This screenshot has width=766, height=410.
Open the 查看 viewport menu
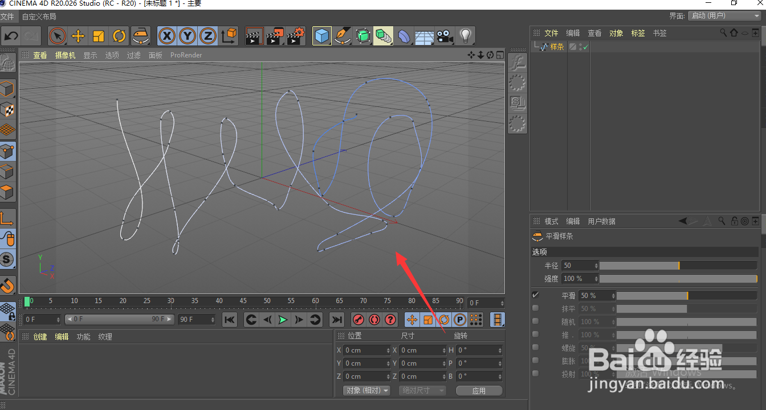(x=40, y=55)
